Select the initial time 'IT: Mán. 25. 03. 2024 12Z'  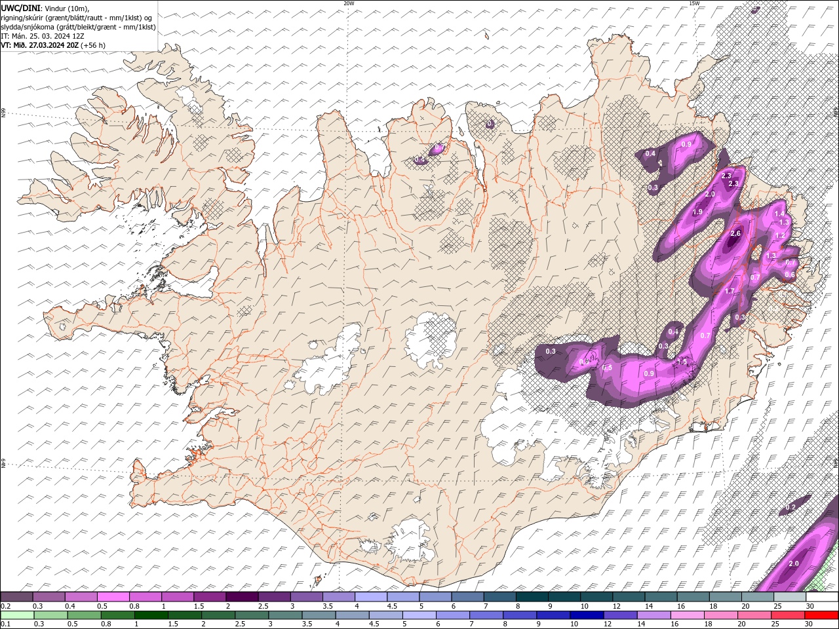pyautogui.click(x=45, y=36)
